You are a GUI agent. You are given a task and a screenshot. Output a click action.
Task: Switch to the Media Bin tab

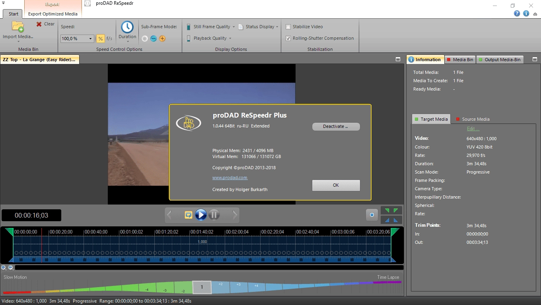[x=460, y=60]
